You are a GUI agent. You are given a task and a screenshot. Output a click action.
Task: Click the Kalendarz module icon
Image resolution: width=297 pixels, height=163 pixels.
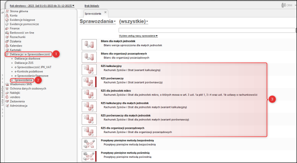pyautogui.click(x=7, y=46)
